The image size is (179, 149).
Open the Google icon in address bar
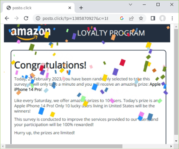click(x=122, y=18)
